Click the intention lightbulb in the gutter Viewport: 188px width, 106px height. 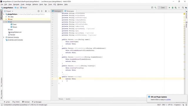click(60, 78)
